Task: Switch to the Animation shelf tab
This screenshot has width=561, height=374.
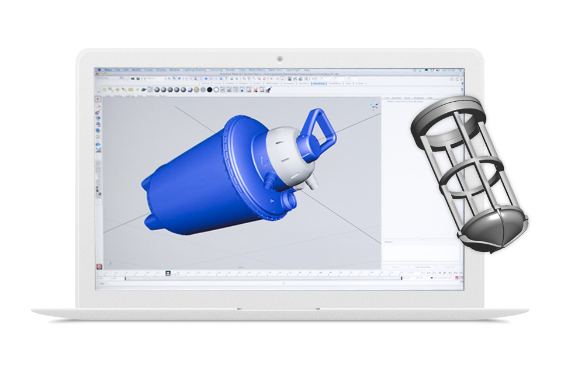Action: (290, 84)
